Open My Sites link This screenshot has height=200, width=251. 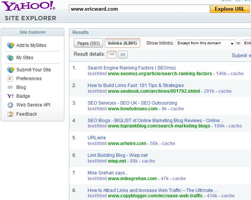point(25,58)
